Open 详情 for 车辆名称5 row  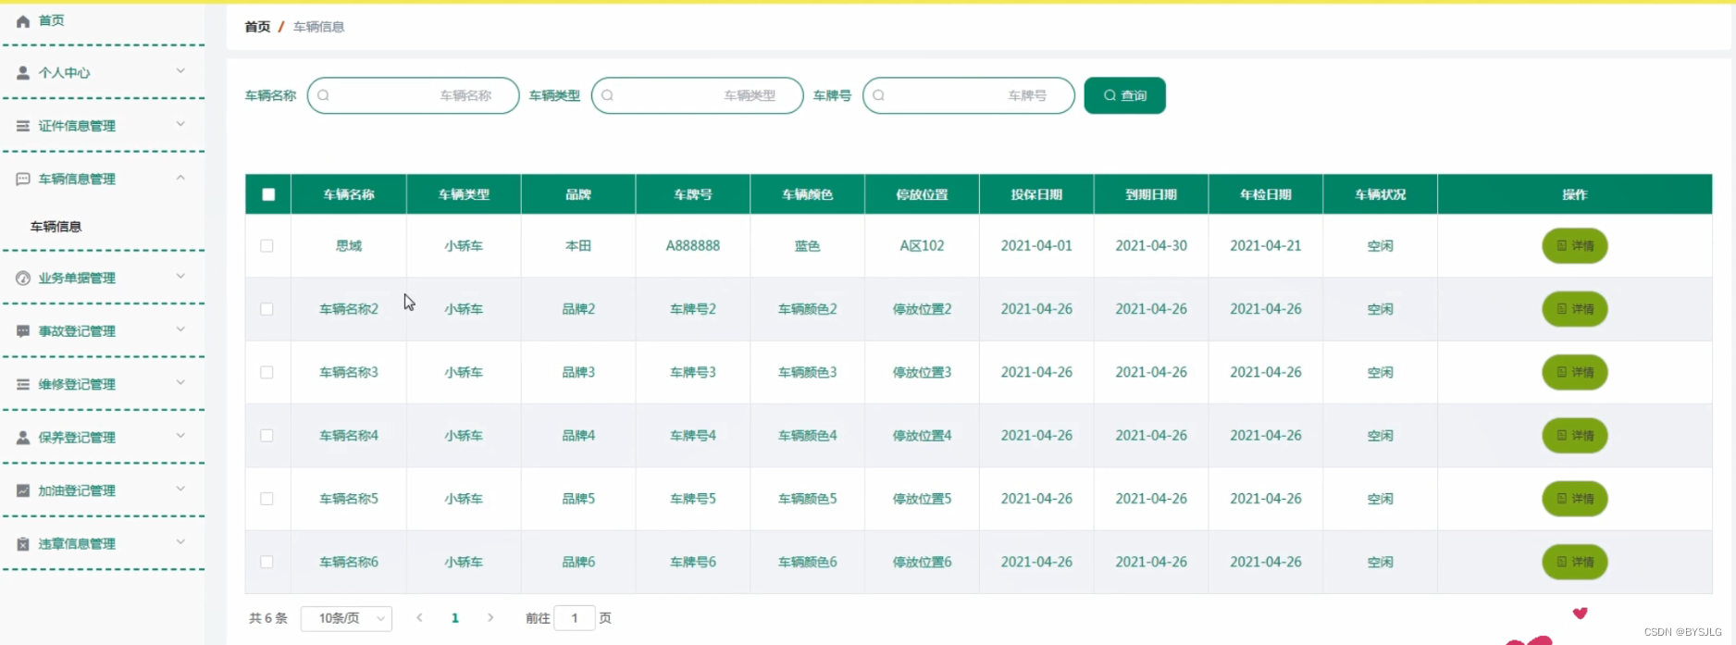pos(1574,499)
